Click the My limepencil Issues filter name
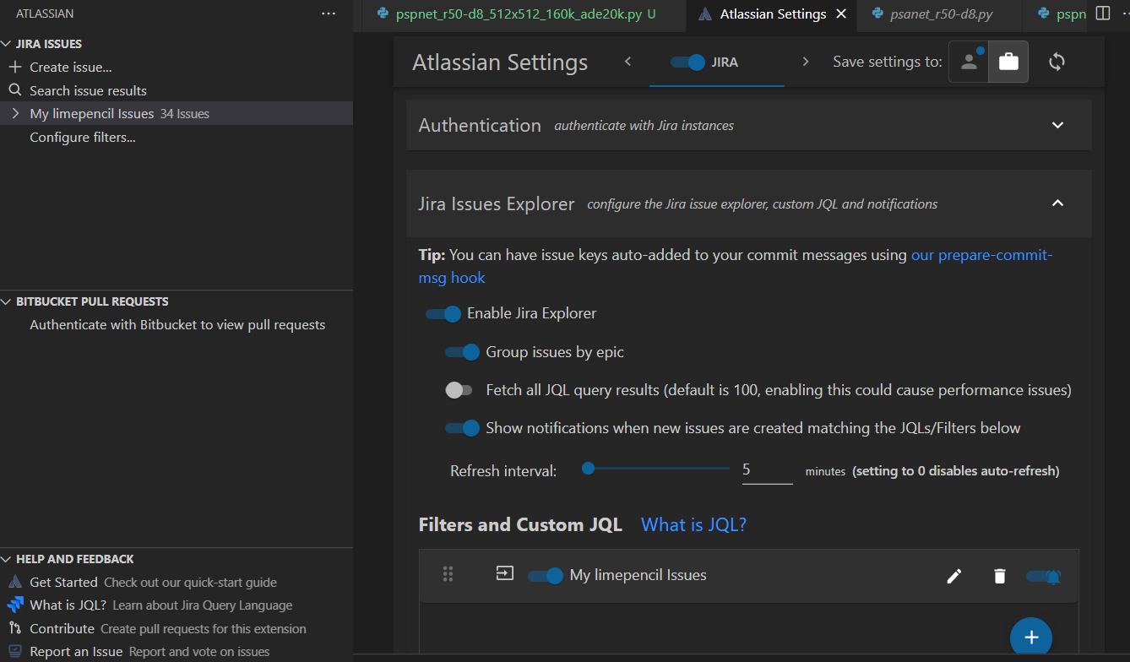This screenshot has height=662, width=1130. tap(638, 575)
